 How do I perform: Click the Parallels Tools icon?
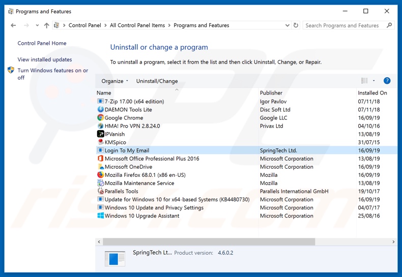101,191
